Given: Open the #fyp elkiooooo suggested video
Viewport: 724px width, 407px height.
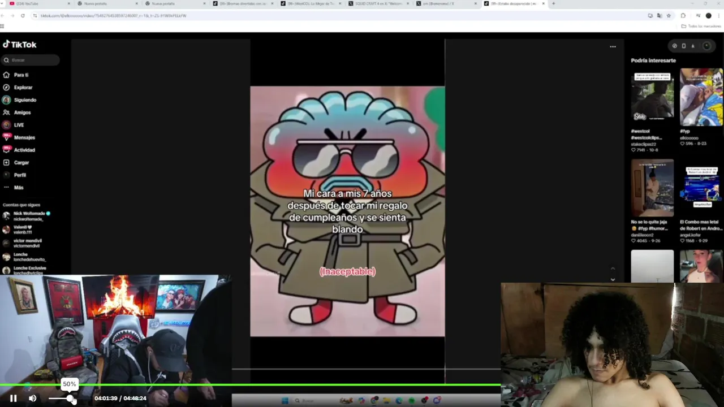Looking at the screenshot, I should 701,97.
